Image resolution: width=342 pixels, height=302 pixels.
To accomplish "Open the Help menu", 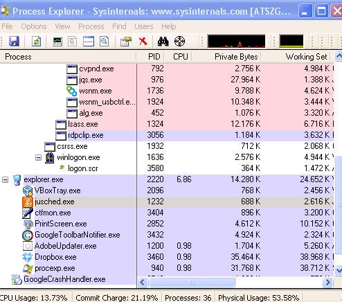I will pyautogui.click(x=169, y=26).
